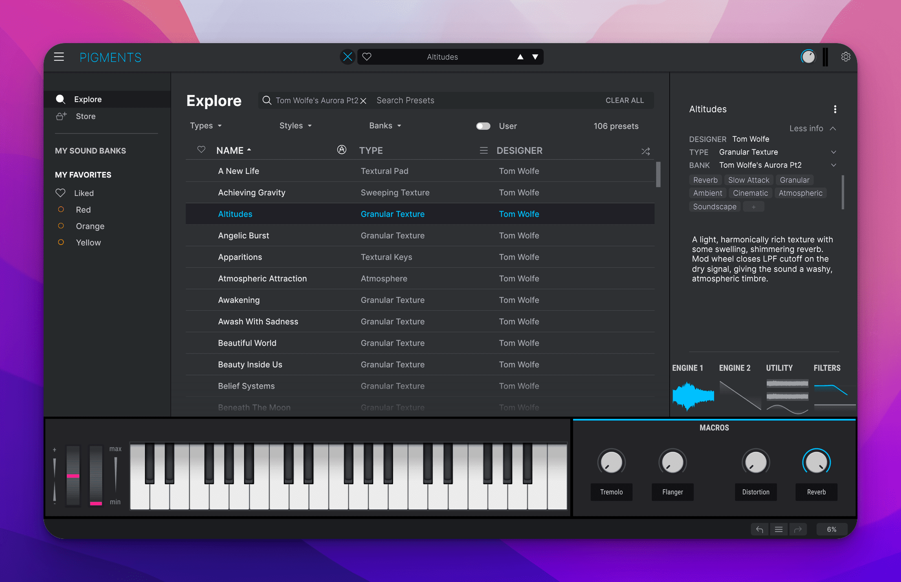Image resolution: width=901 pixels, height=582 pixels.
Task: Collapse details with Less info
Action: click(813, 129)
